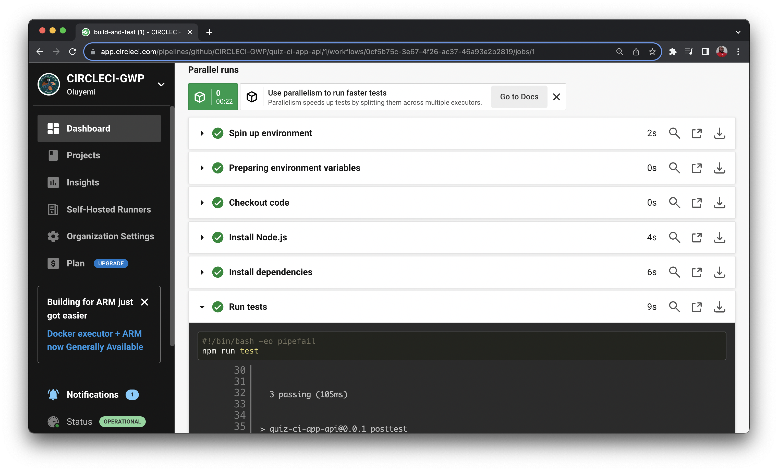This screenshot has width=778, height=471.
Task: Collapse the Run tests step output
Action: tap(202, 307)
